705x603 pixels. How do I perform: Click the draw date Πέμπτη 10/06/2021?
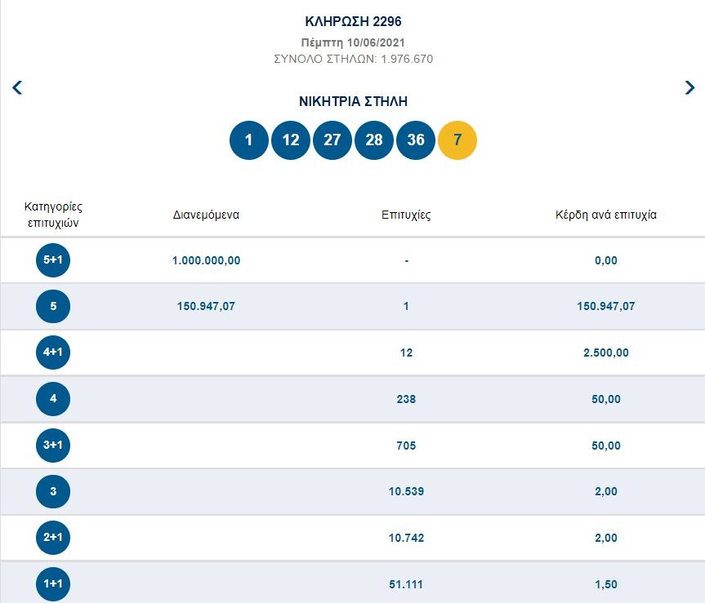[x=353, y=42]
